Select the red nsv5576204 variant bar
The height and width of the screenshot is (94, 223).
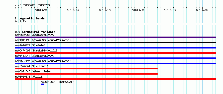click(x=86, y=69)
